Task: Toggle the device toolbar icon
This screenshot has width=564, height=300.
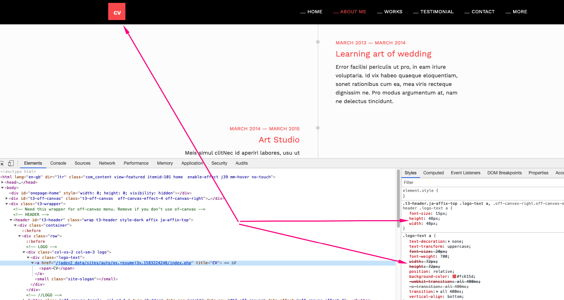Action: [11, 163]
